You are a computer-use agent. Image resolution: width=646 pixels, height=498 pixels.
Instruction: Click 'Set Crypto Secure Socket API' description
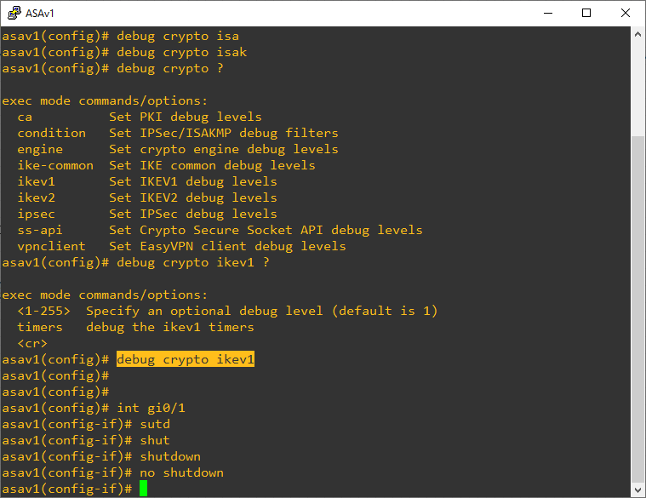(x=266, y=230)
